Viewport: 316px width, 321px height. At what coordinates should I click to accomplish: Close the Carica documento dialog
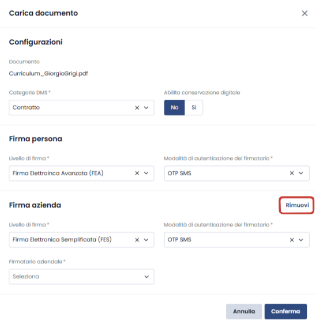(304, 13)
